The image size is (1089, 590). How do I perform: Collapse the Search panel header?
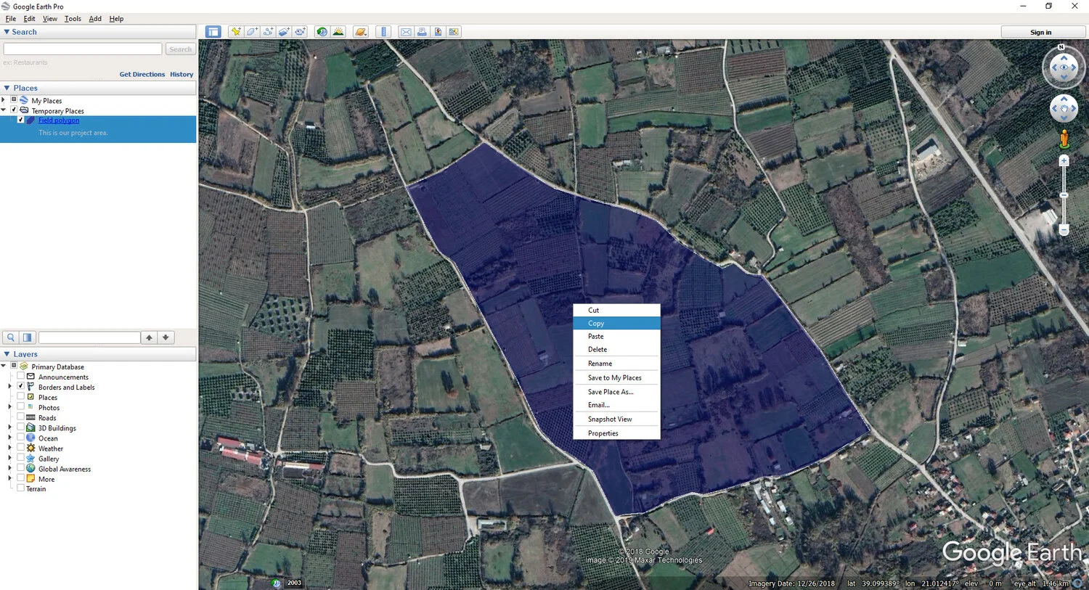click(98, 32)
